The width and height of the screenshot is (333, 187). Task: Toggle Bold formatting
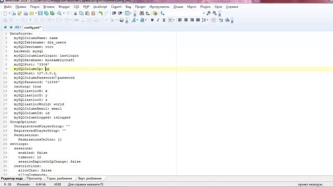pyautogui.click(x=152, y=20)
